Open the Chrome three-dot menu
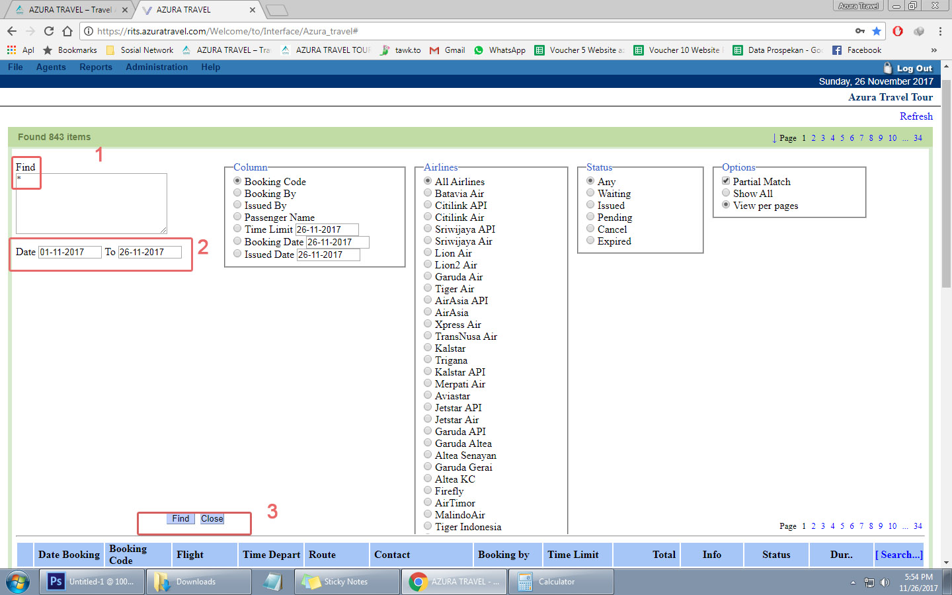This screenshot has width=952, height=595. point(940,31)
